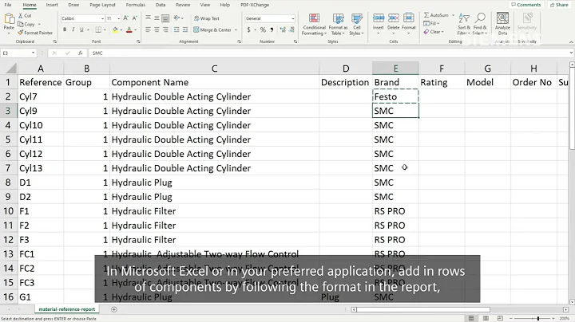
Task: Click the Copy icon
Action: [x=21, y=24]
